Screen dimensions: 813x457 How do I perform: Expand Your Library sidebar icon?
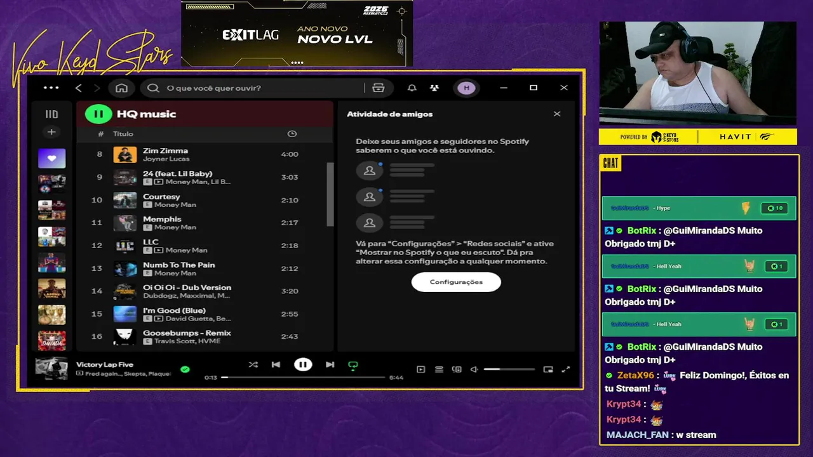51,114
